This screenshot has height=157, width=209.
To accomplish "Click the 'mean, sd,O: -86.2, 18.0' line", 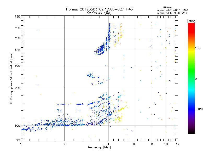I will pyautogui.click(x=172, y=10).
